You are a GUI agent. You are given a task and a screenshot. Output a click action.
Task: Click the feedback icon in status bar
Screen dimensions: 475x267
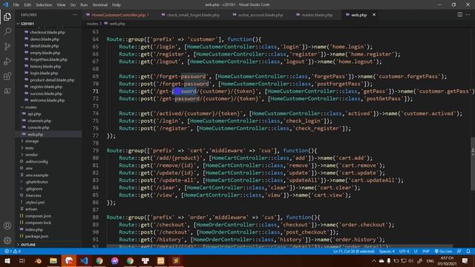pos(459,251)
